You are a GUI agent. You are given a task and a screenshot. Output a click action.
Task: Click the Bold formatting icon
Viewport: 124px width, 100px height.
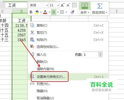click(31, 12)
